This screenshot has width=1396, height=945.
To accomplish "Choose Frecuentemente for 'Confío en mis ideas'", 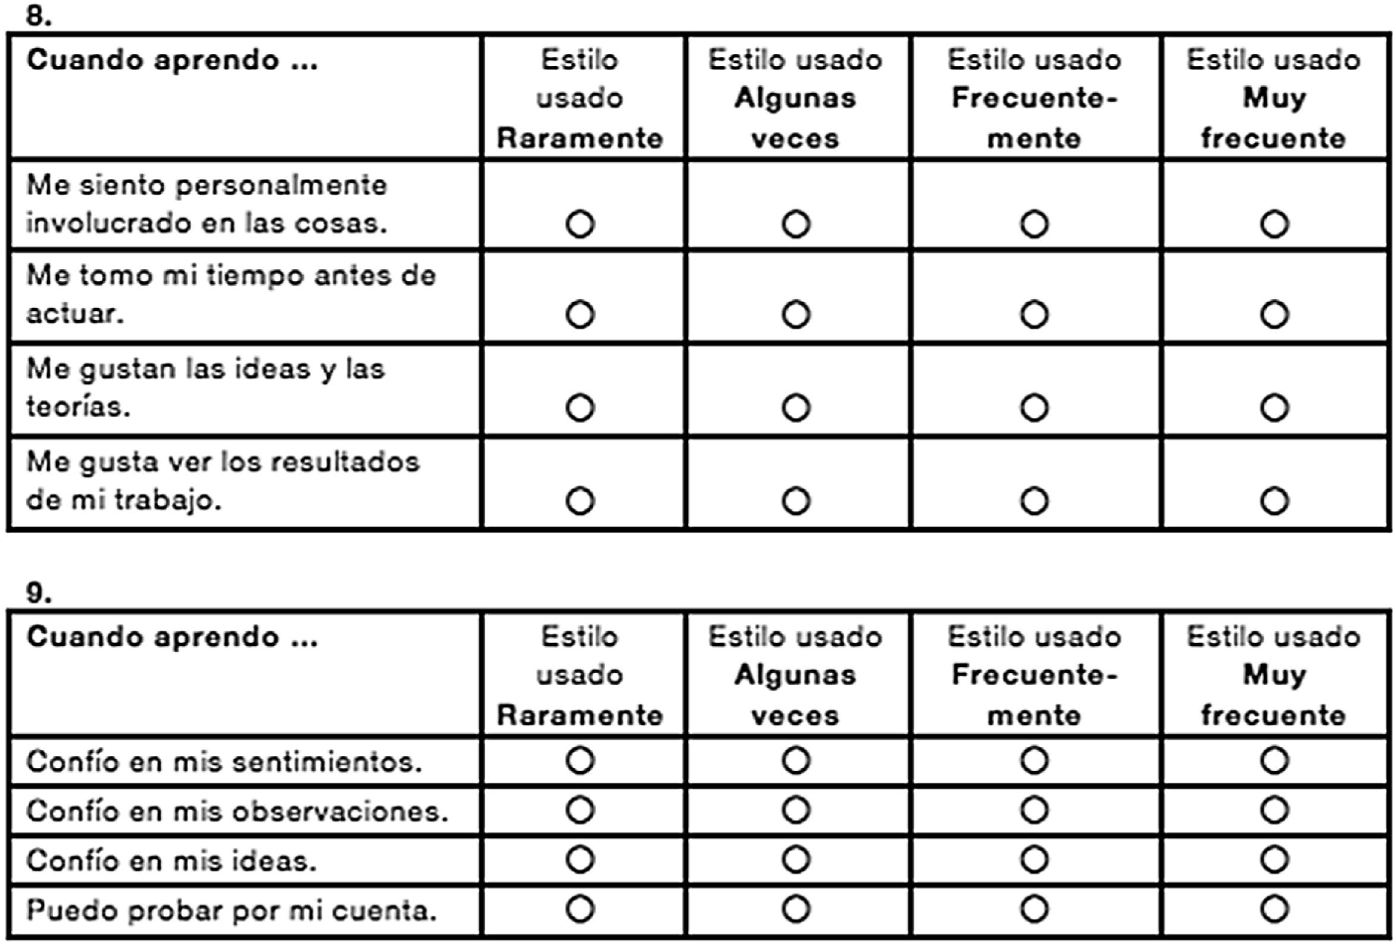I will [1034, 859].
